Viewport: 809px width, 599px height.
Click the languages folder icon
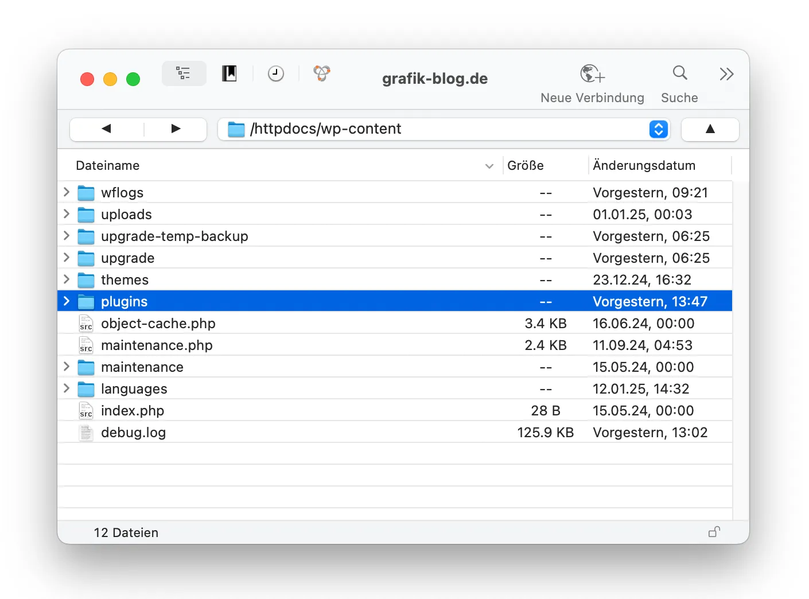pos(86,389)
